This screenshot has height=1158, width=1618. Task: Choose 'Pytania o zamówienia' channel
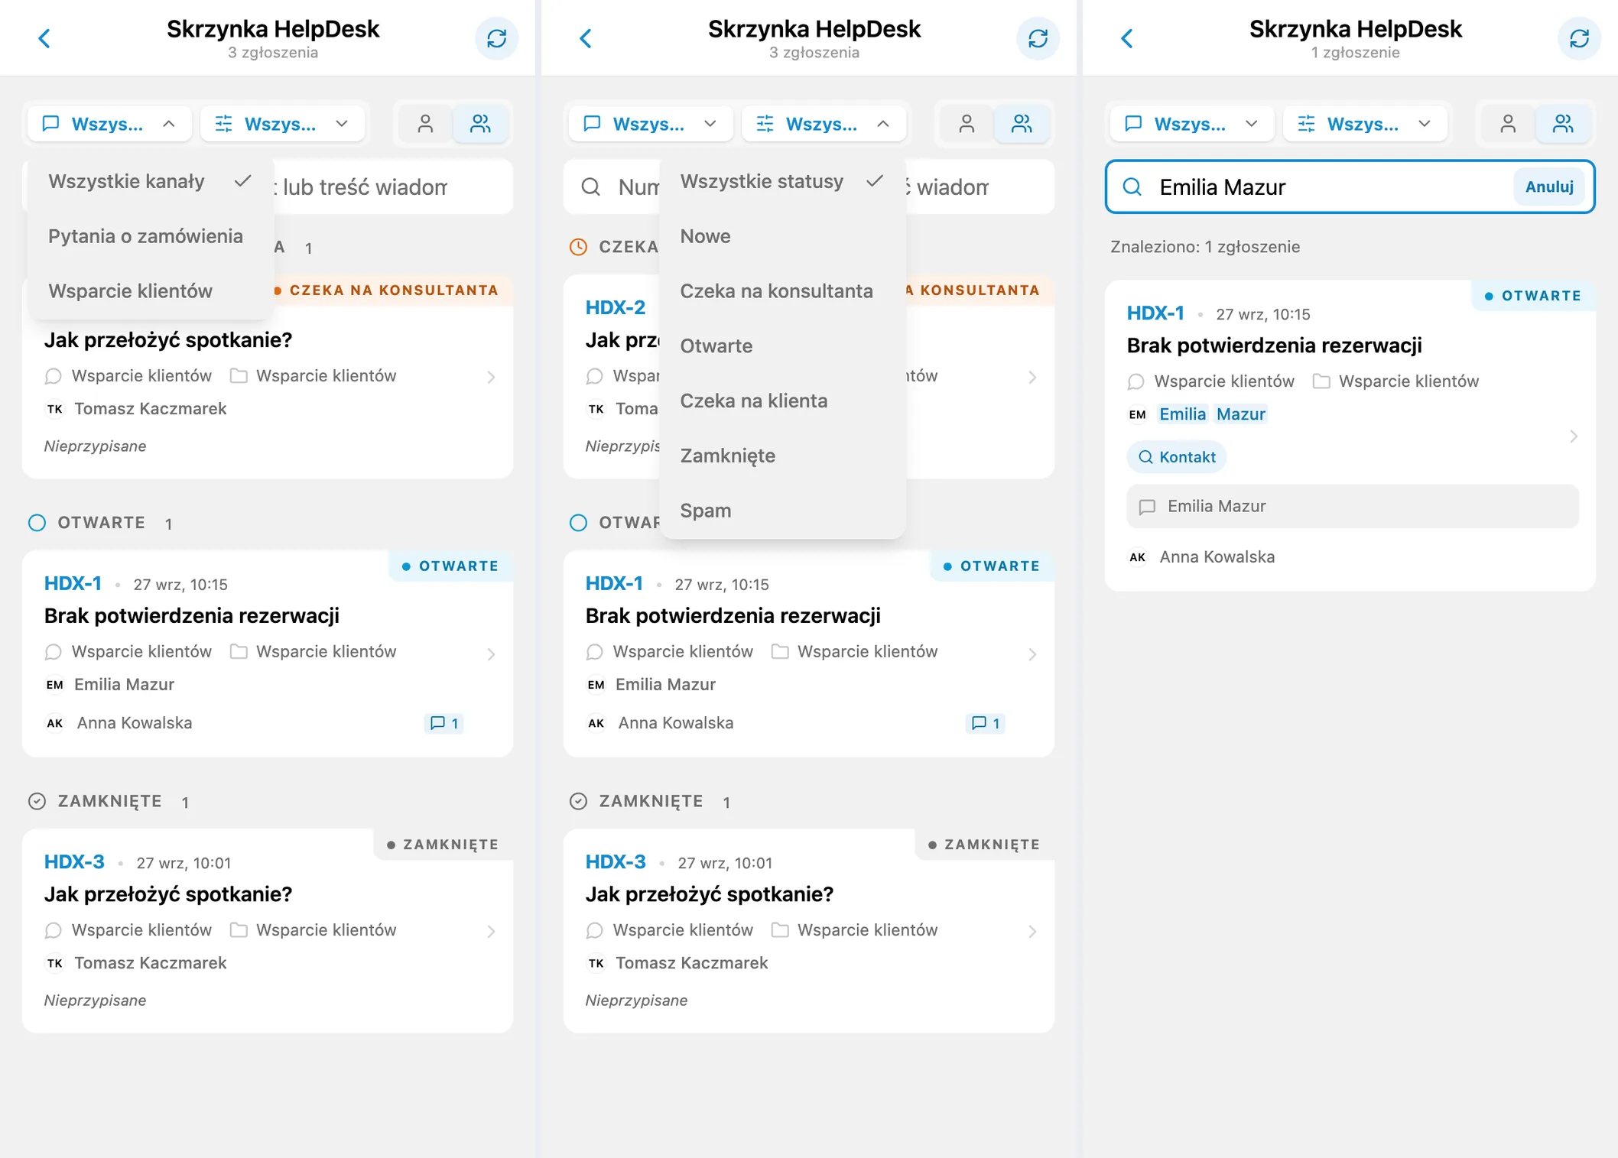[150, 237]
